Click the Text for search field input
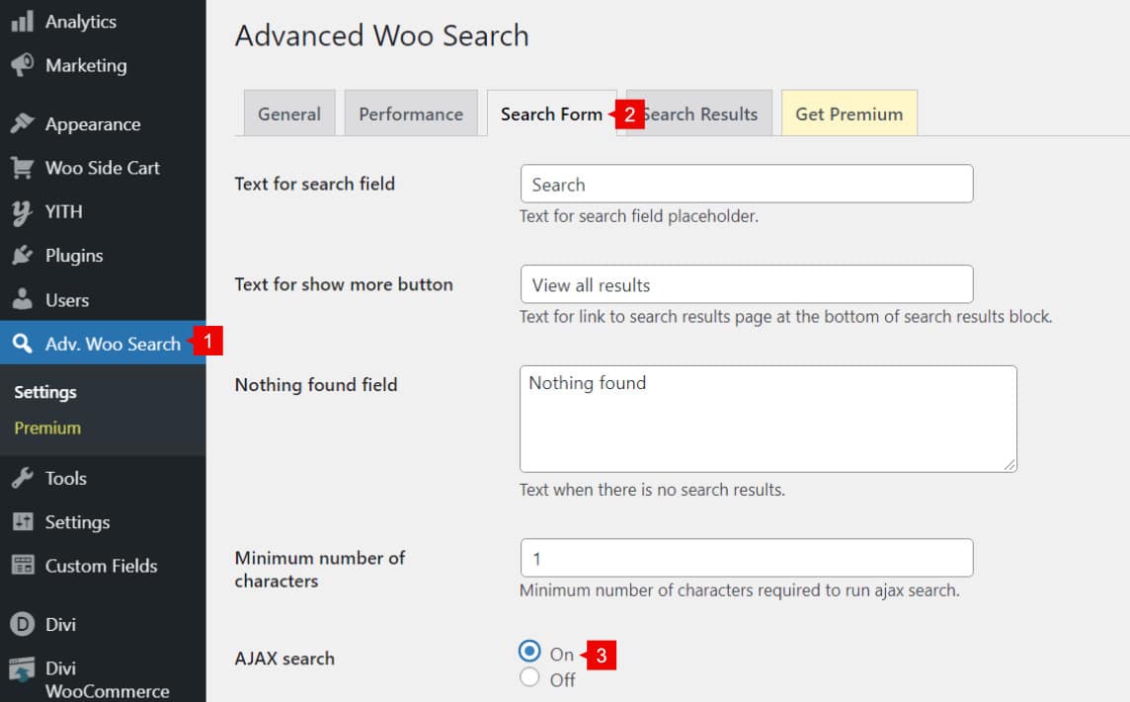Image resolution: width=1130 pixels, height=702 pixels. pos(746,185)
